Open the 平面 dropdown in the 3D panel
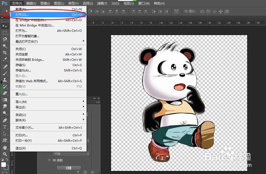Image resolution: width=266 pixels, height=174 pixels. (71, 154)
